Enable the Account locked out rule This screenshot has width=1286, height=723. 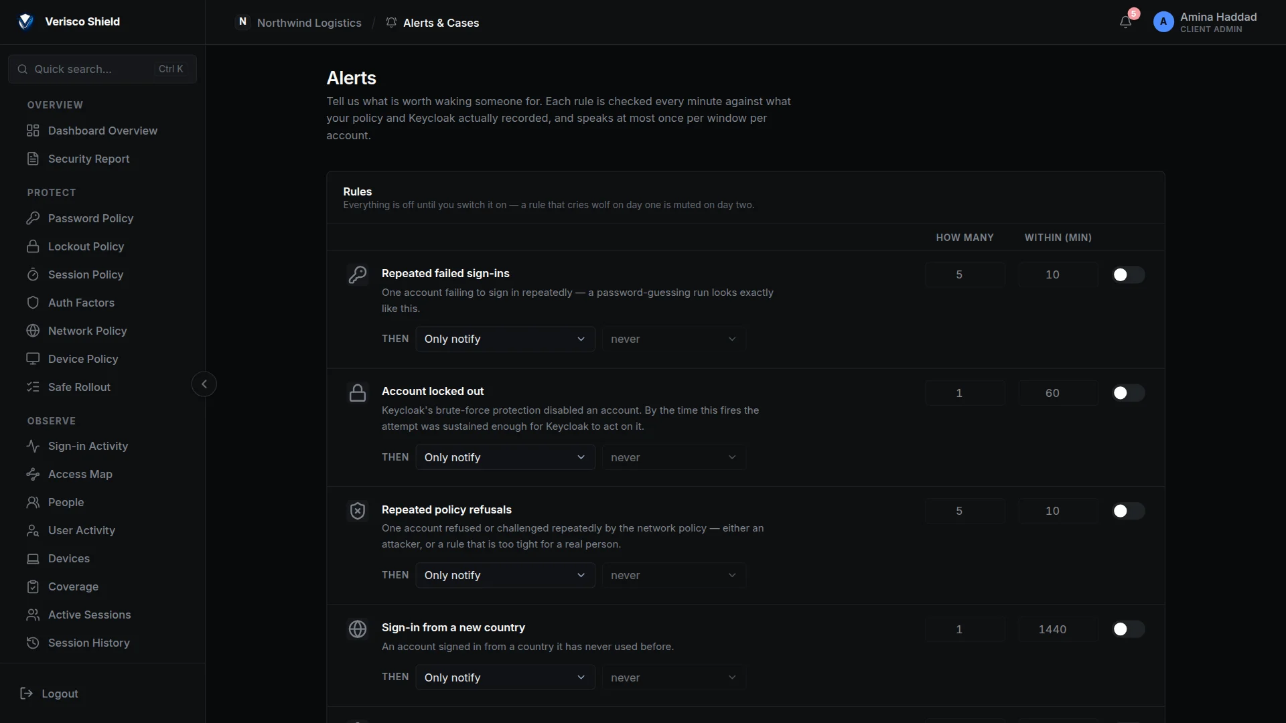[1129, 393]
